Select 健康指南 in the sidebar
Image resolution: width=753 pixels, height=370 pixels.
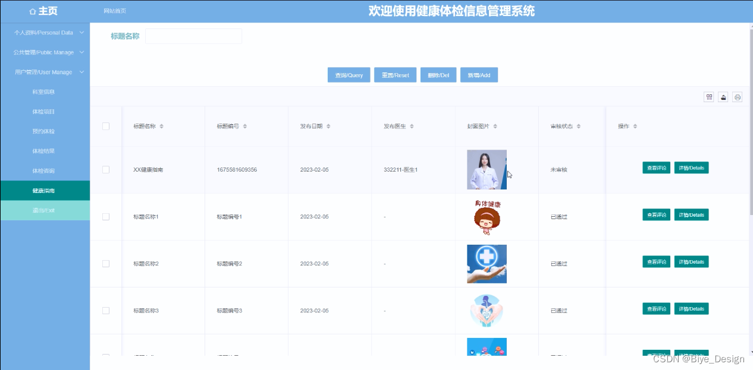click(45, 191)
